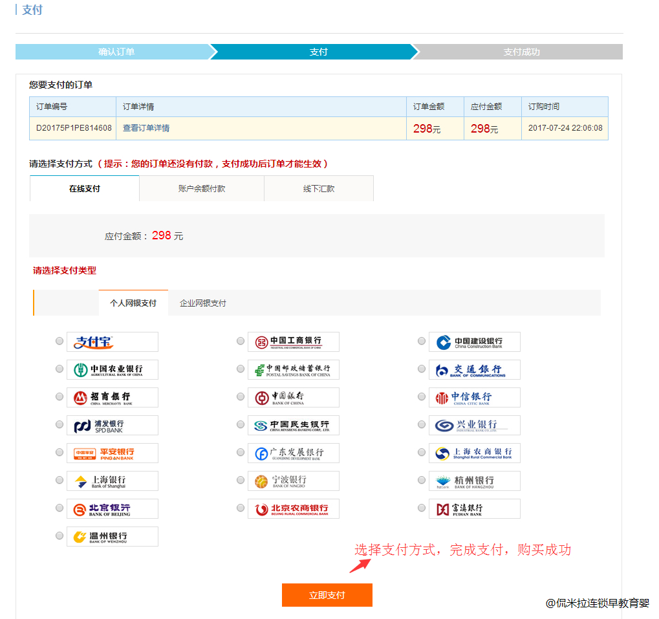659x619 pixels.
Task: Choose the 交通银行 radio button
Action: click(422, 369)
